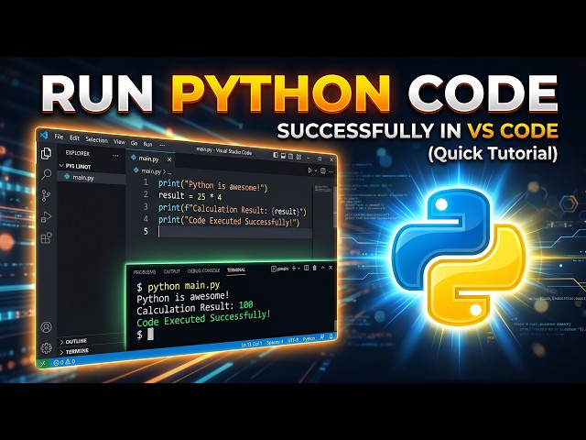Open the run button dropdown arrow
Screen dimensions: 586x440
316,170
